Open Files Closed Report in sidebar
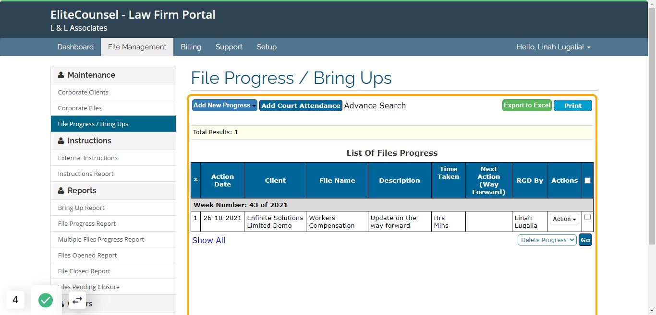 [x=113, y=271]
